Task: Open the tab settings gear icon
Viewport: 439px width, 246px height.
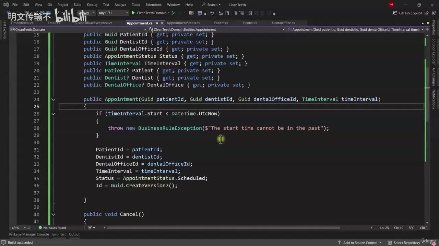Action: tap(427, 23)
